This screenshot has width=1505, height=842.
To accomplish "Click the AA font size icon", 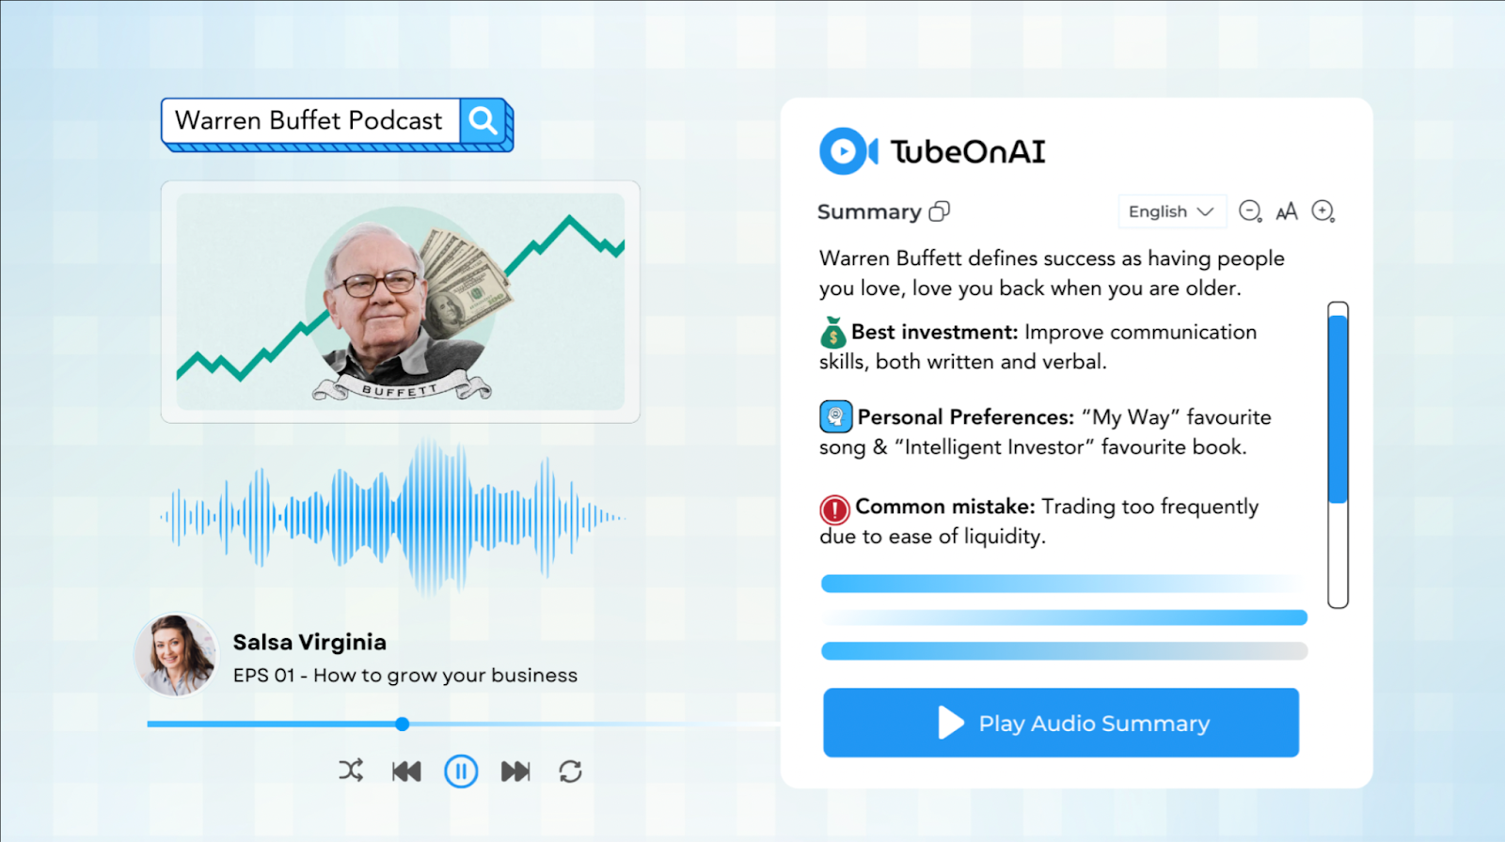I will click(x=1287, y=211).
